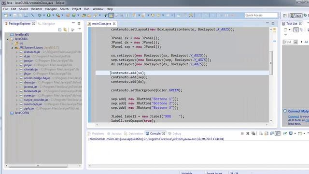
Task: Collapse the JRE System Library node
Action: pos(12,48)
